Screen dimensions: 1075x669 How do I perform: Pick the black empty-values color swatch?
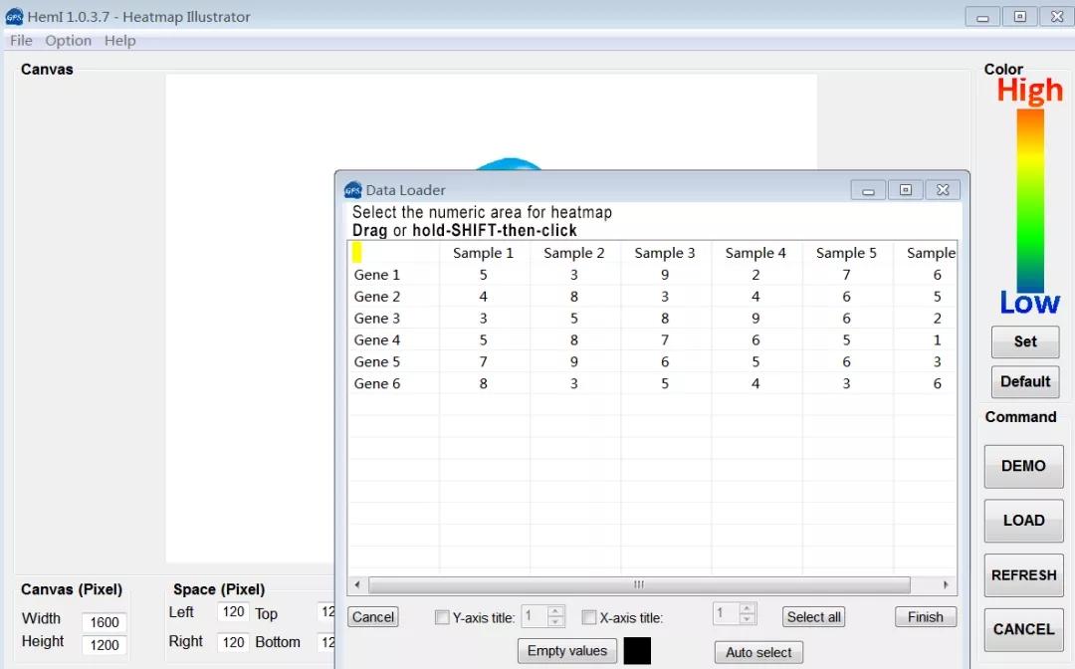(637, 650)
